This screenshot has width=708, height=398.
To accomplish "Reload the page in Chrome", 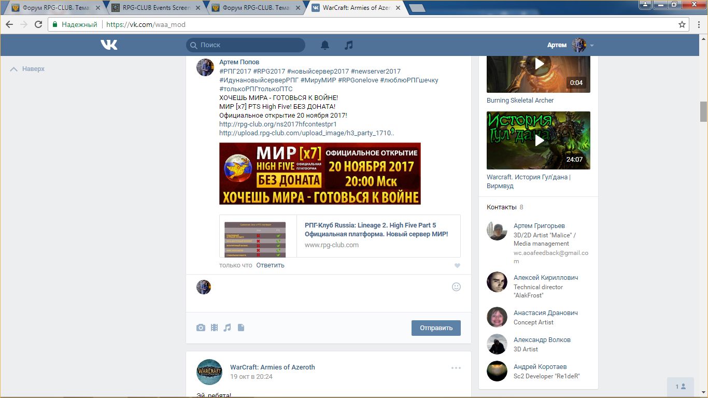I will (38, 24).
